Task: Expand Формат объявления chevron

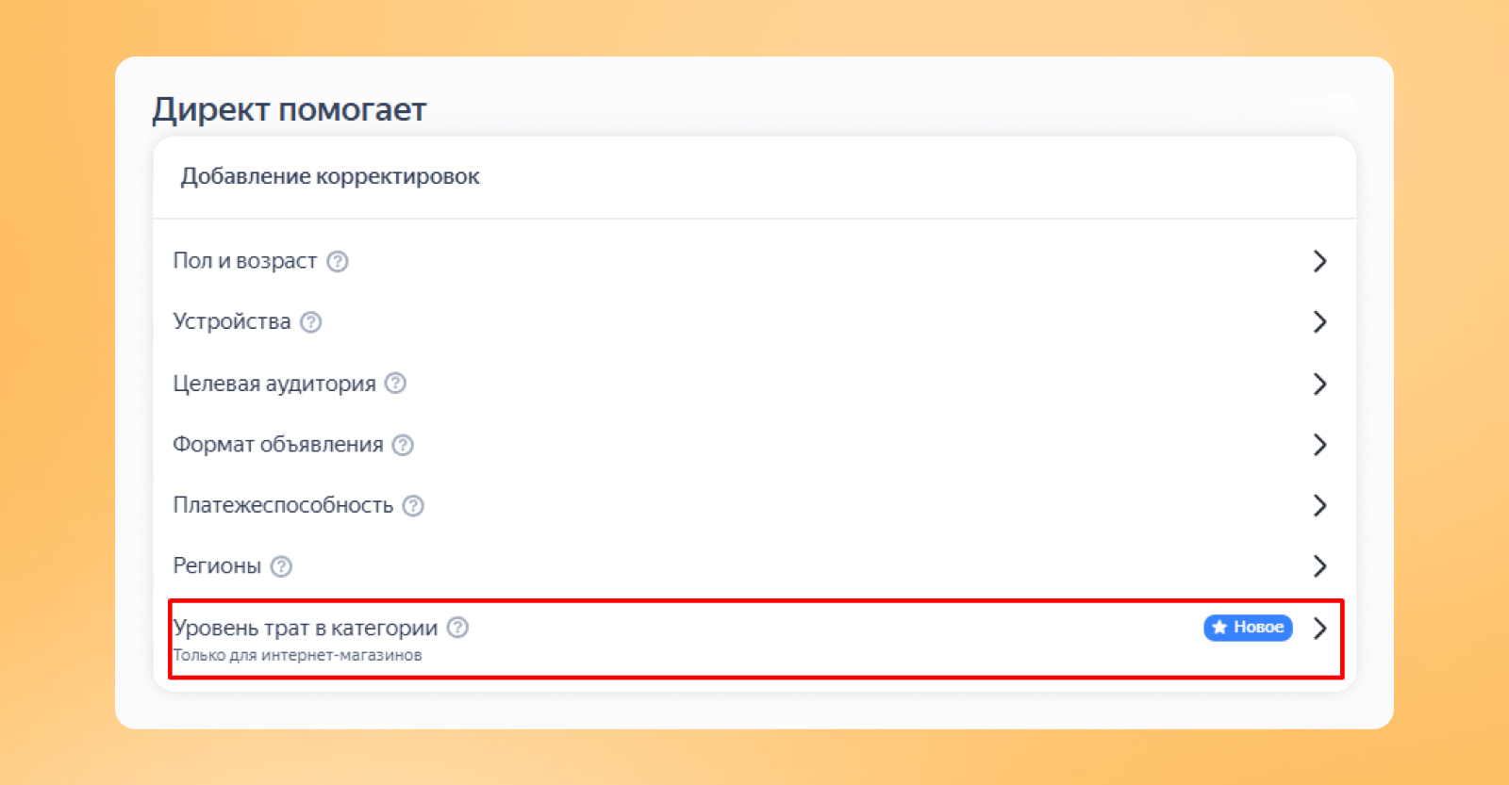Action: coord(1320,445)
